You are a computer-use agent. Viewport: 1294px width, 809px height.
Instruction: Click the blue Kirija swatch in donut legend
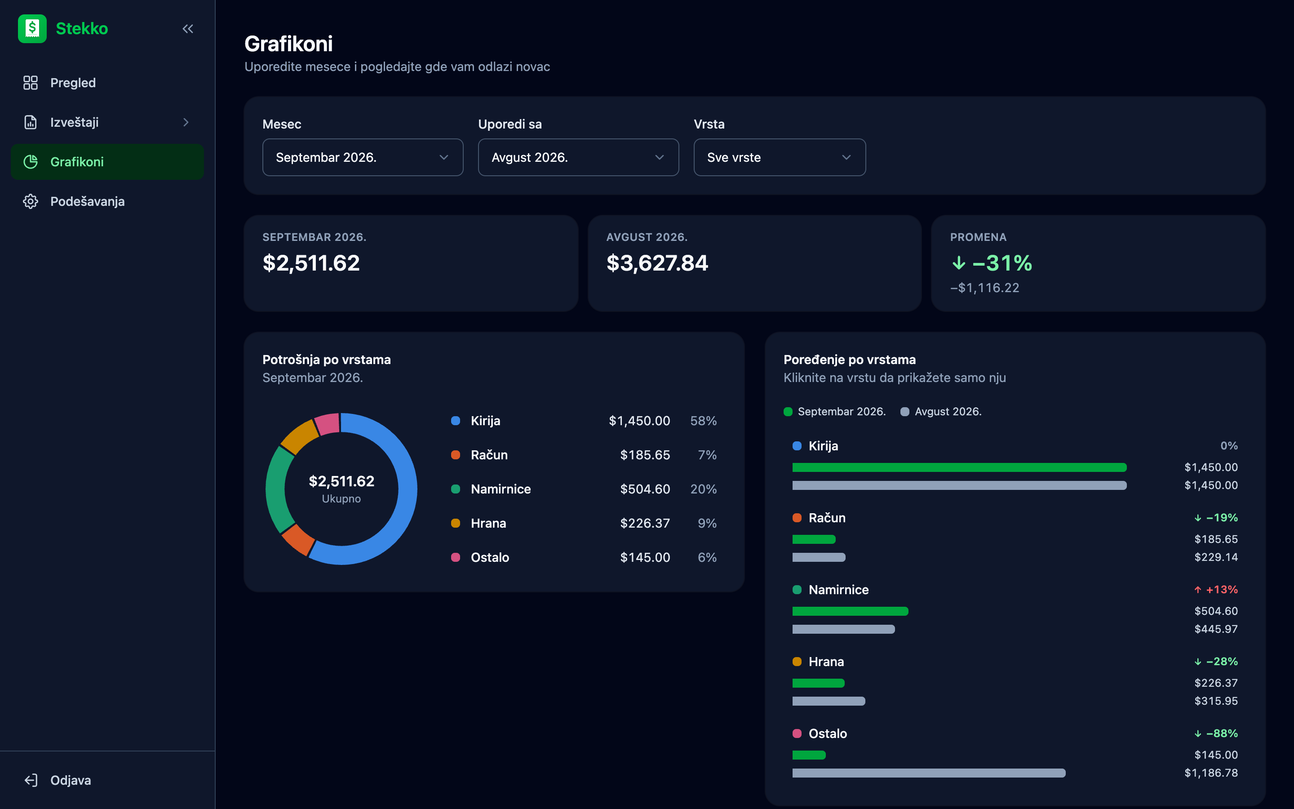coord(456,421)
